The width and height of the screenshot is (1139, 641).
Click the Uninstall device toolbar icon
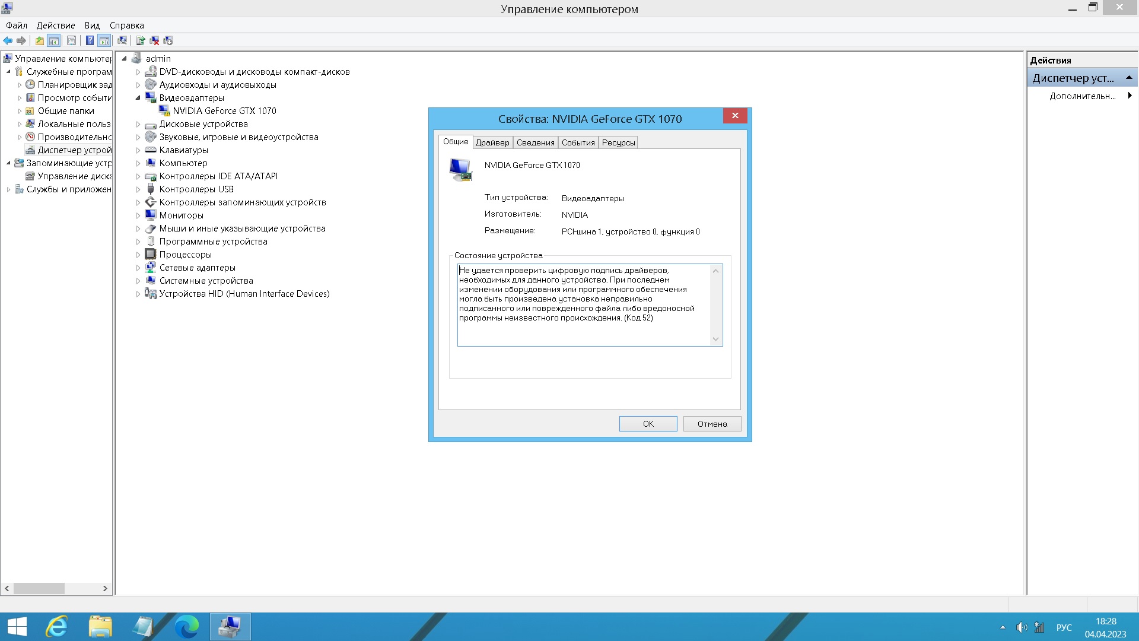pos(154,40)
